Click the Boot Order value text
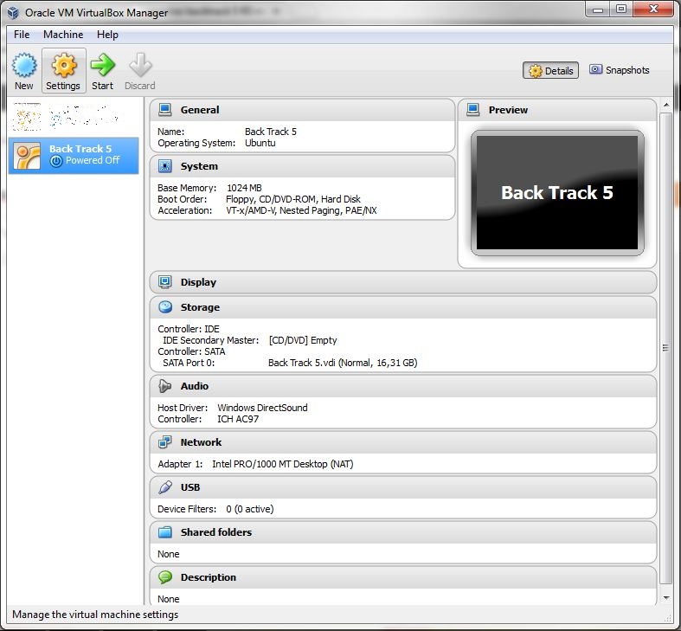Screen dimensions: 681x631 (293, 199)
